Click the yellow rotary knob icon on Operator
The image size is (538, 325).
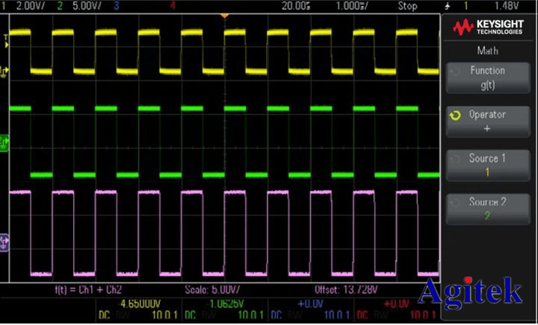tap(455, 116)
